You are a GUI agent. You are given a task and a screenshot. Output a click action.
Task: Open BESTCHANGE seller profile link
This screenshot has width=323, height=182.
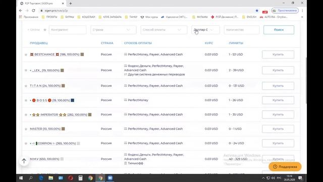pos(55,55)
